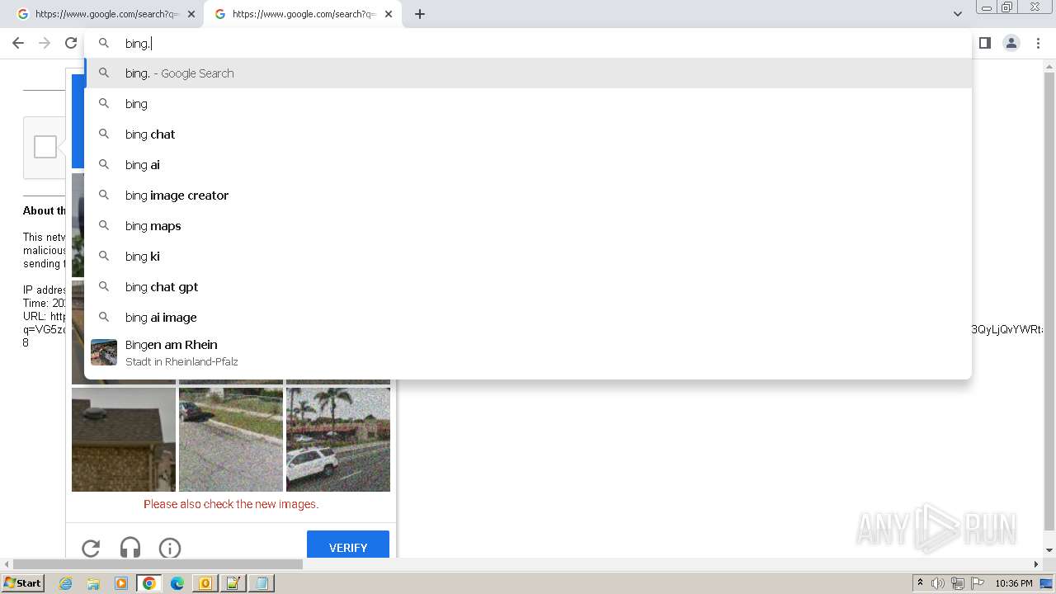Switch to the second Google search tab
The image size is (1056, 594).
point(301,14)
